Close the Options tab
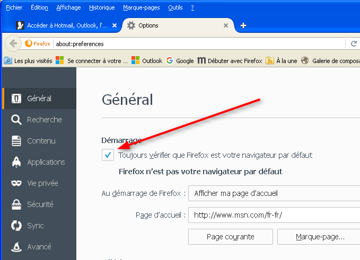The image size is (360, 260). tap(226, 25)
